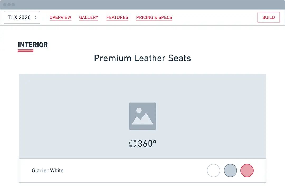Click the third window control dot
285x190 pixels.
tap(13, 5)
